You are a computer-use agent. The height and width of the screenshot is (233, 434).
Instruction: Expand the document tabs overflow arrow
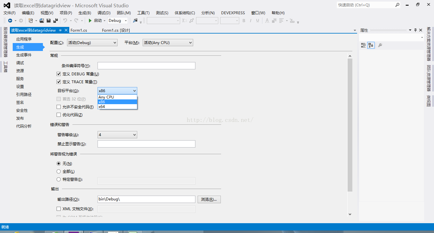(355, 30)
